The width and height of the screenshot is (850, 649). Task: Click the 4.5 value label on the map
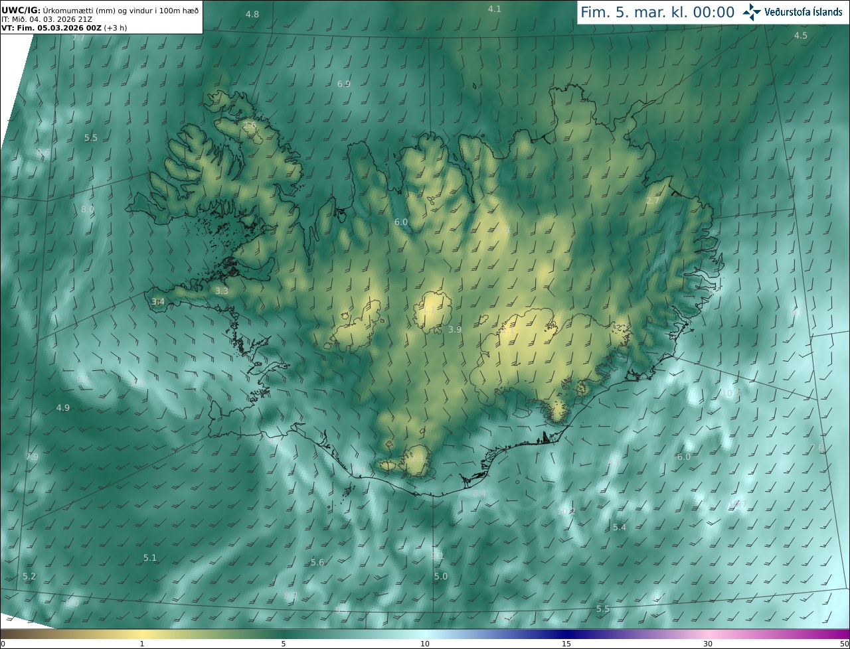(x=801, y=36)
